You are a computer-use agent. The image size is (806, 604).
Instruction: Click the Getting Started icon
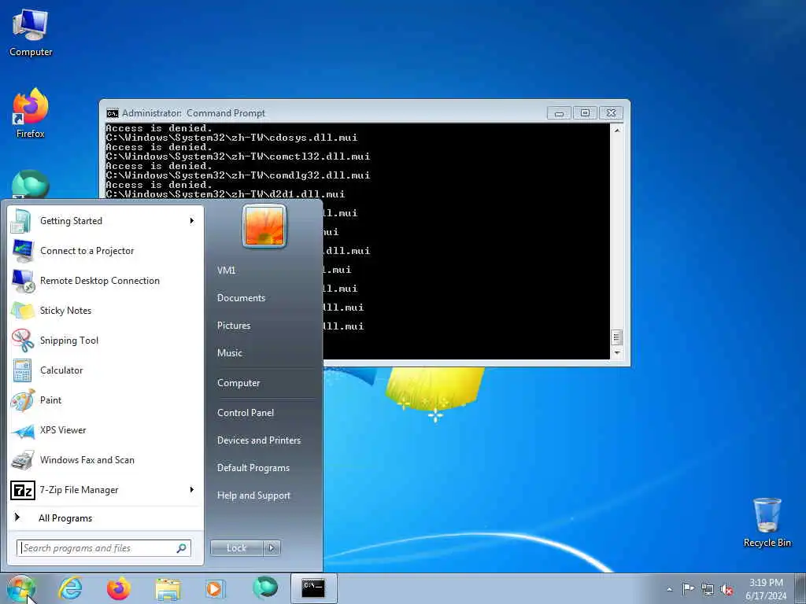tap(21, 221)
